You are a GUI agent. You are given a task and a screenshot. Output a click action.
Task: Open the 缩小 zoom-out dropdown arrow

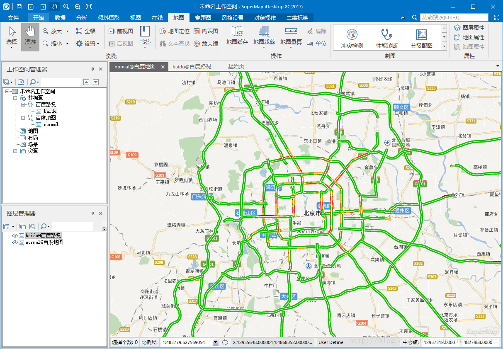coord(67,43)
